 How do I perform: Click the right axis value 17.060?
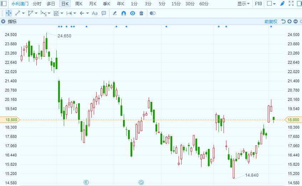[293, 146]
